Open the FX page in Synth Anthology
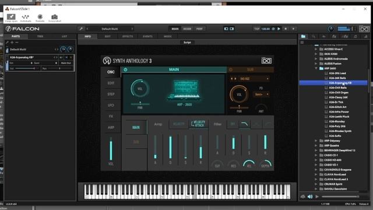Image resolution: width=373 pixels, height=210 pixels. pos(111,116)
